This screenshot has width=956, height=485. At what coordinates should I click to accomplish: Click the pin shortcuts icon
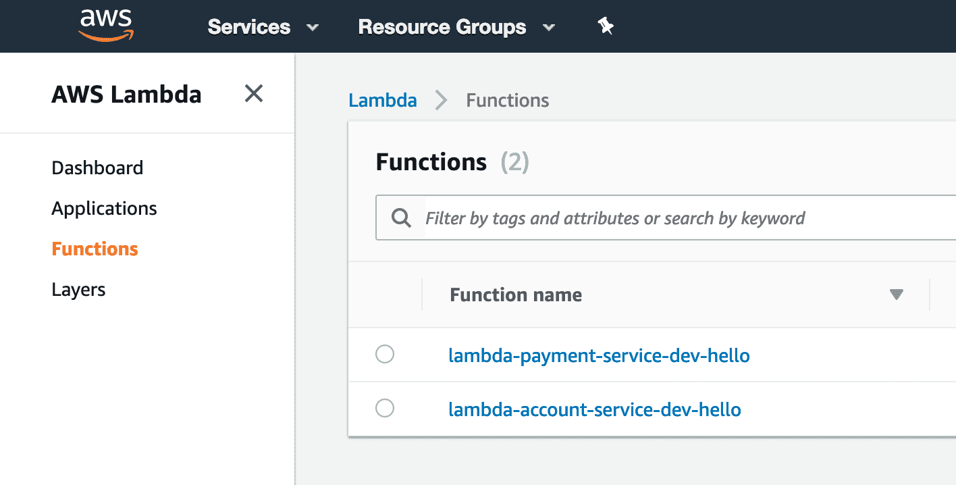tap(606, 26)
